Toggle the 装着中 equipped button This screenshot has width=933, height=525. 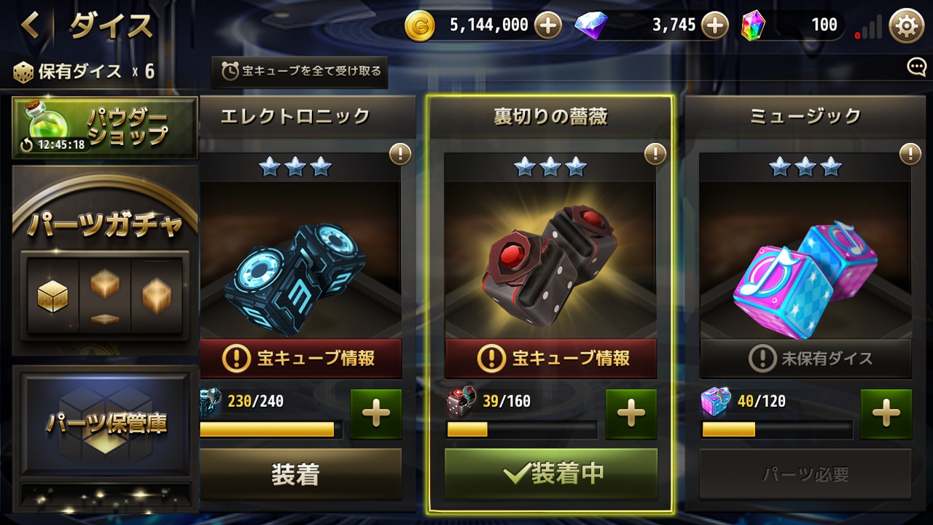[x=551, y=474]
